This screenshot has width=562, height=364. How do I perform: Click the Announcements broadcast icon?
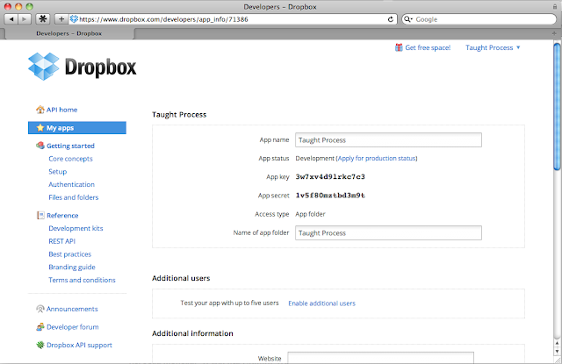click(40, 309)
